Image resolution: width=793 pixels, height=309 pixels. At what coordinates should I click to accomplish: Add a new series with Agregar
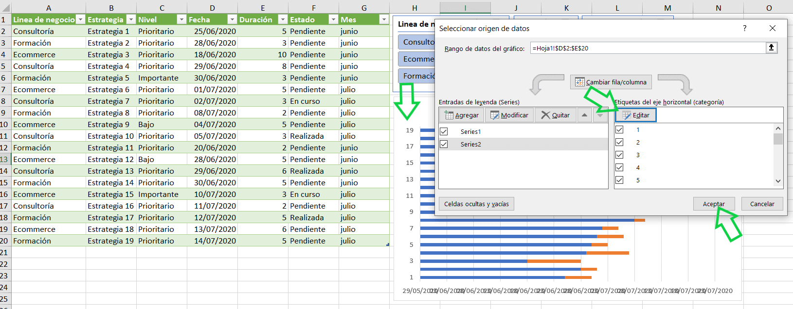[462, 115]
